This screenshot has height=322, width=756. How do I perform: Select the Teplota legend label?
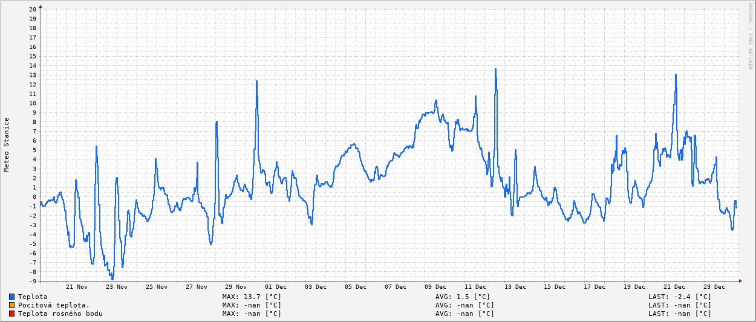33,297
